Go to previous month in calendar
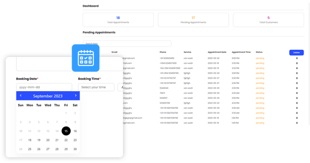The image size is (310, 163). (21, 96)
